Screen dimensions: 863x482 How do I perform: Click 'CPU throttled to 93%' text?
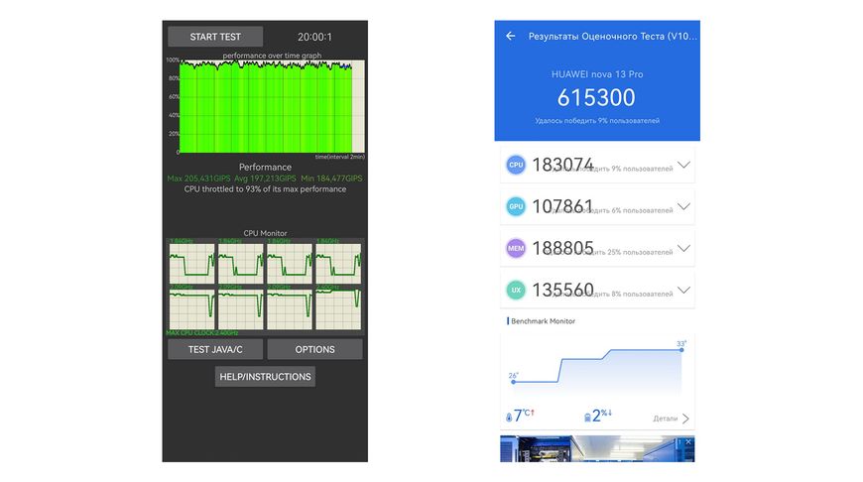tap(265, 188)
